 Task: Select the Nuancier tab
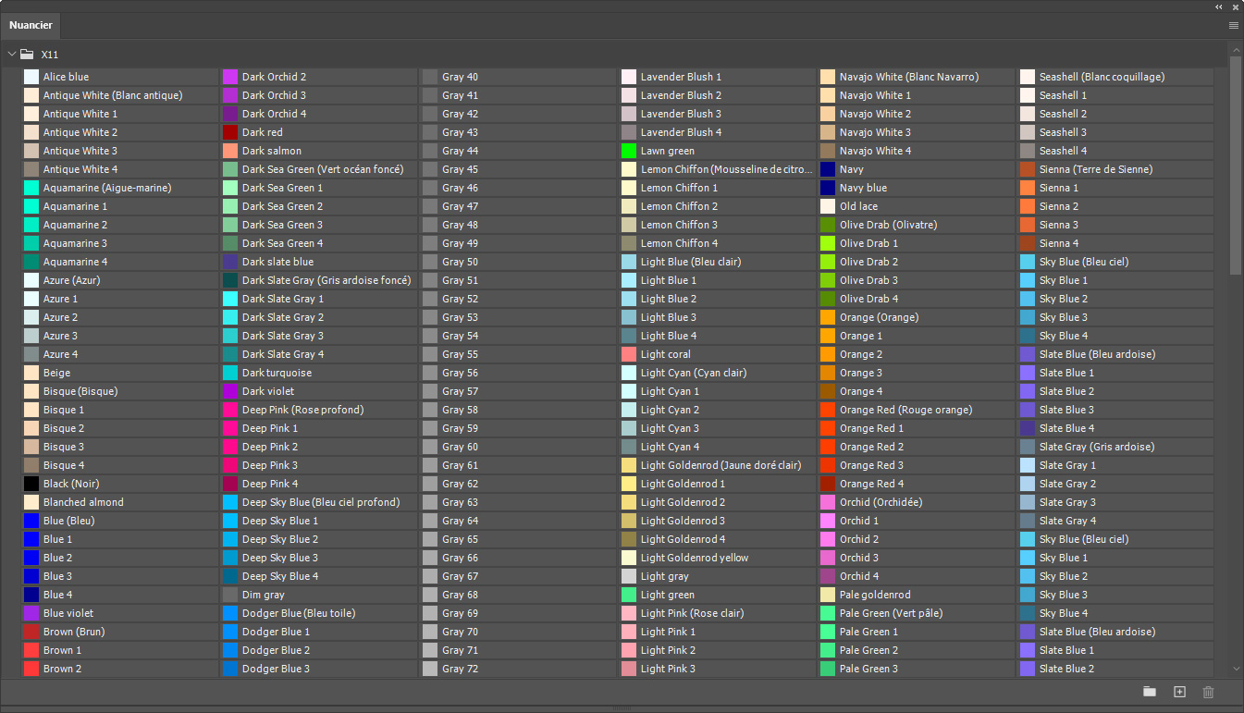[31, 25]
